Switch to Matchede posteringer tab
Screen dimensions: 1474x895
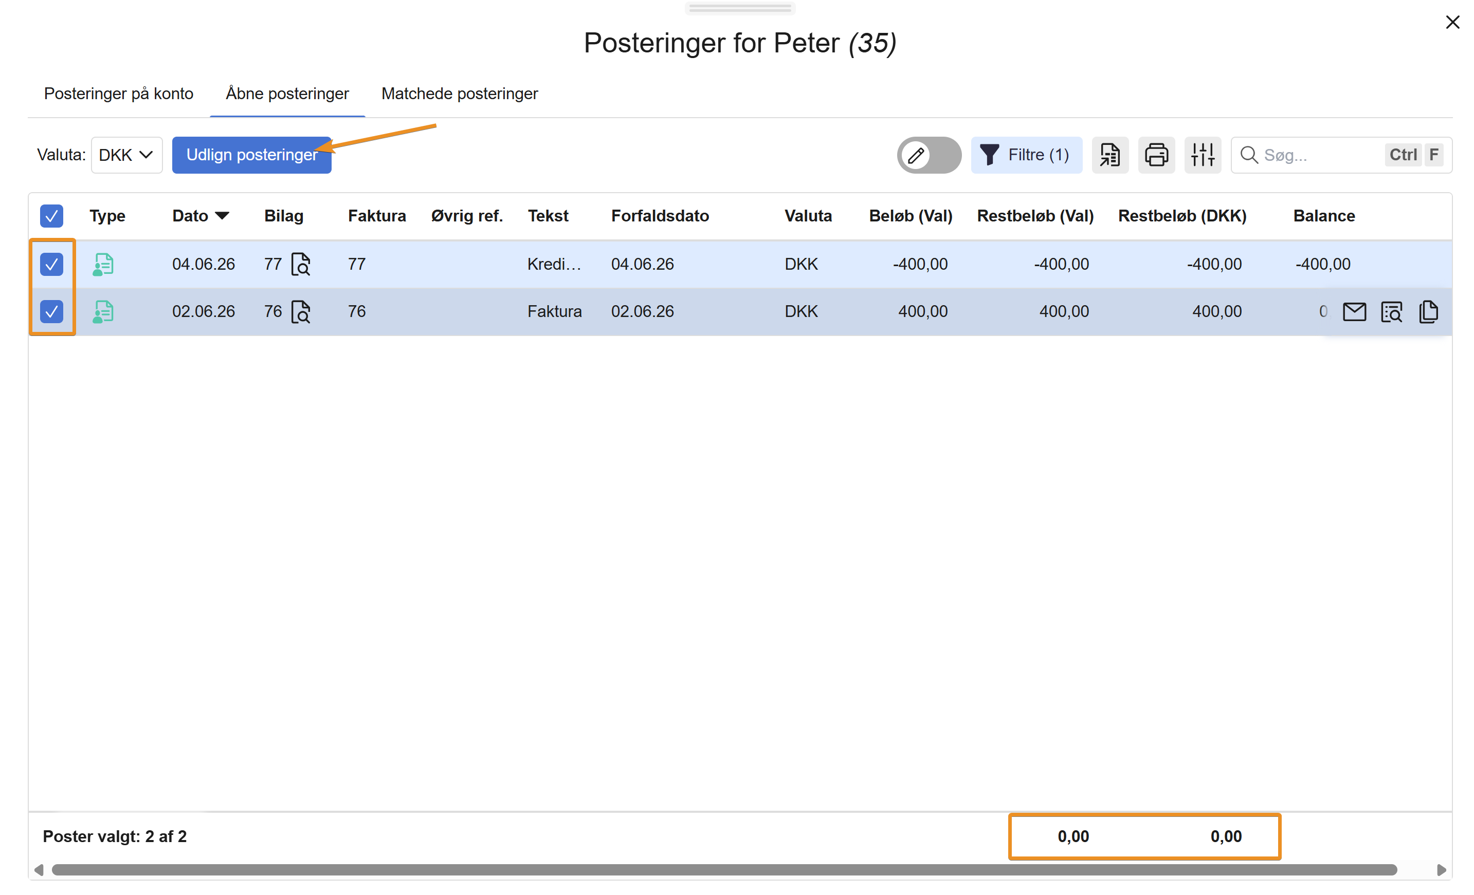460,94
